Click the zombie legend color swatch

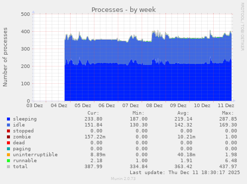[x=8, y=137]
